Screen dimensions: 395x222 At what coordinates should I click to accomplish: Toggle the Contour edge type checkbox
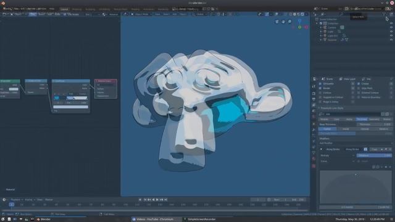[320, 92]
